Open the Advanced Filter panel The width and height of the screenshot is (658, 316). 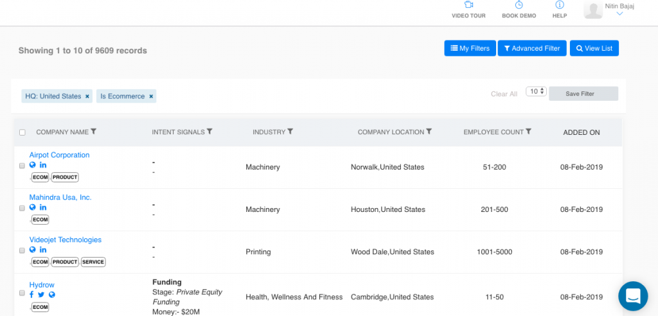(532, 48)
